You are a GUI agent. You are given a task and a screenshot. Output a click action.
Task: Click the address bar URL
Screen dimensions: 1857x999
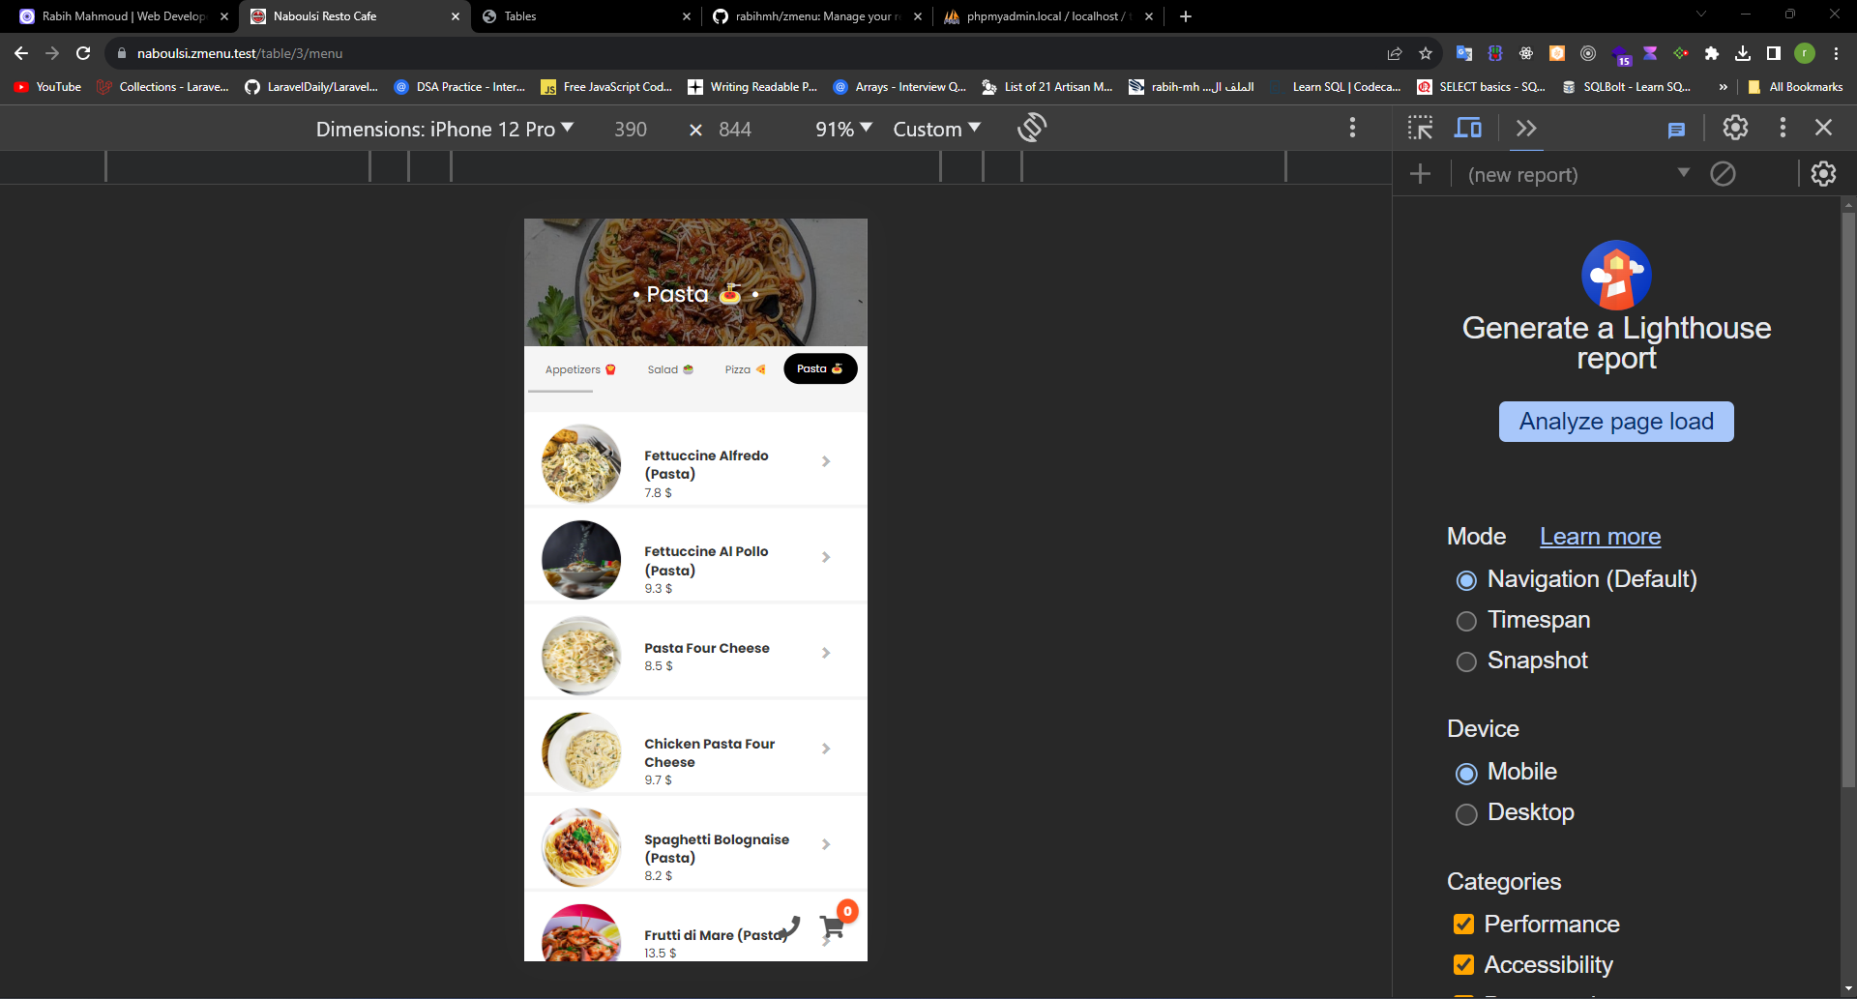click(240, 53)
